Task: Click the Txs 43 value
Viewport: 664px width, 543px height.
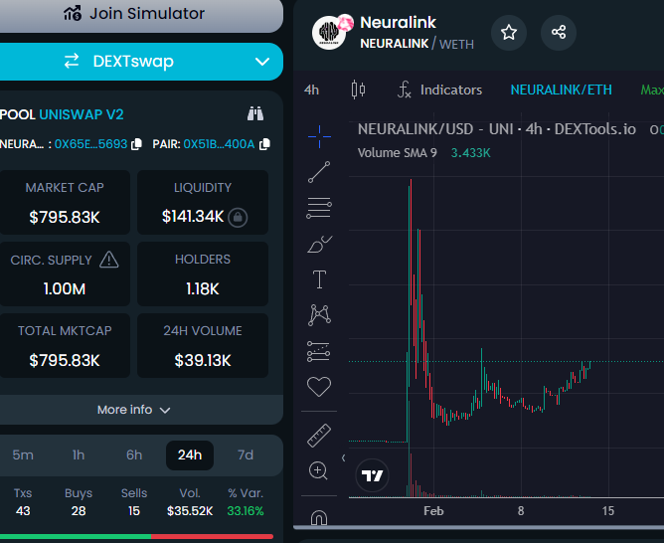Action: coord(23,511)
